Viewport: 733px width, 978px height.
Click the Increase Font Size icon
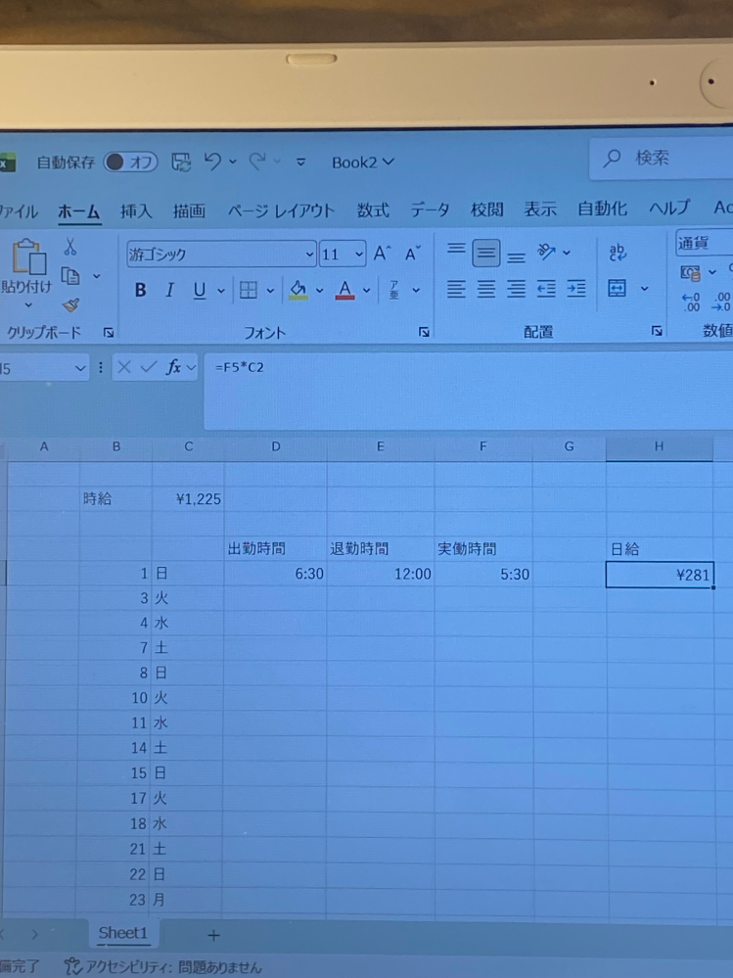pos(382,254)
